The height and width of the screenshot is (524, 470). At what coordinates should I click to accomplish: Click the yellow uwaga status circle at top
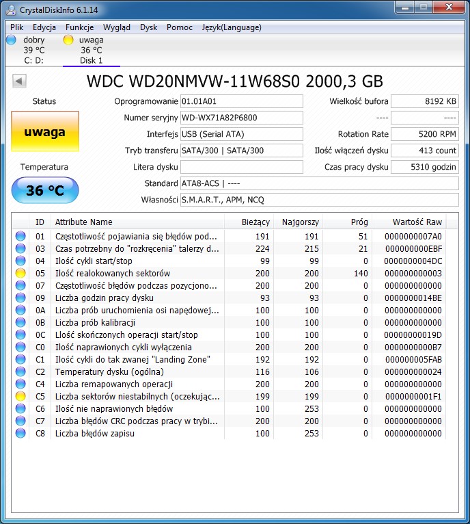tap(68, 40)
